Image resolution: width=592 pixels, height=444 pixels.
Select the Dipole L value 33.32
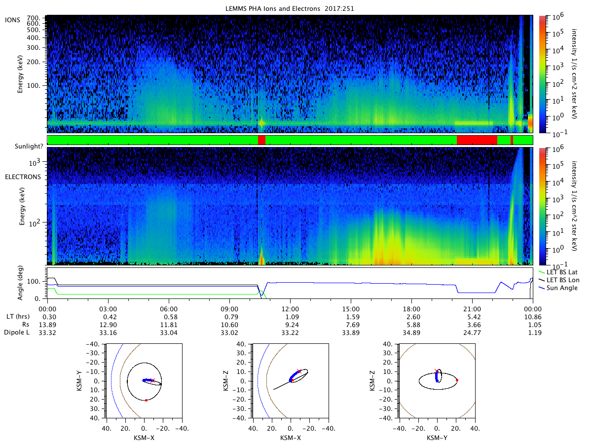(47, 333)
